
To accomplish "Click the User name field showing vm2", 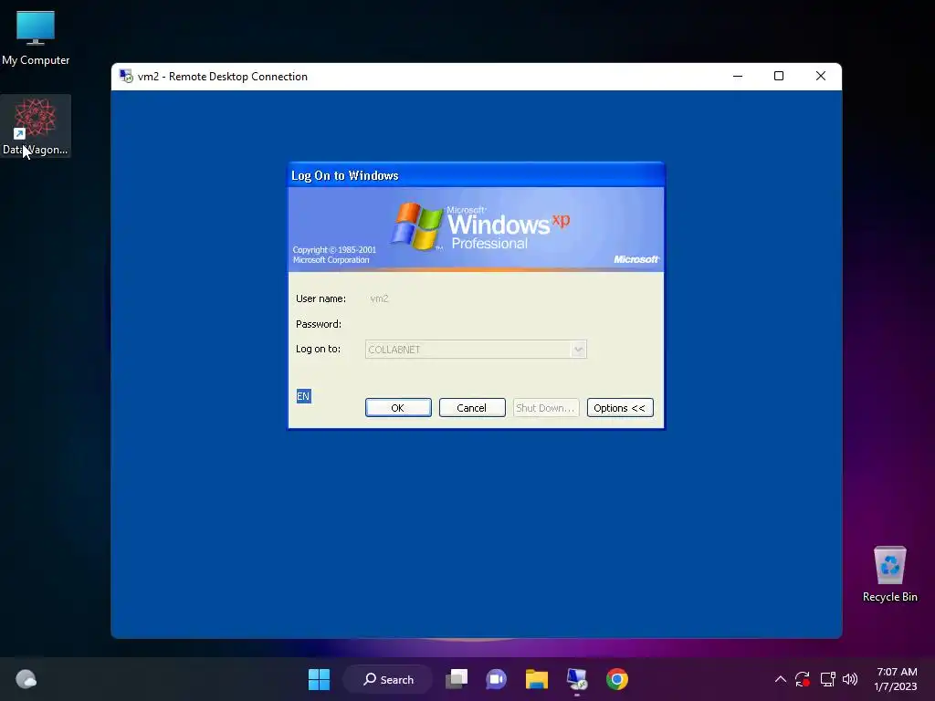I will (x=476, y=298).
